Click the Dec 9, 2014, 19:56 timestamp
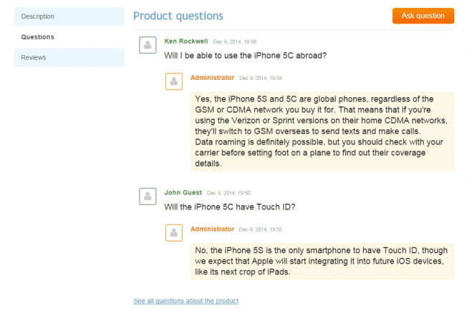Image resolution: width=467 pixels, height=313 pixels. [234, 42]
